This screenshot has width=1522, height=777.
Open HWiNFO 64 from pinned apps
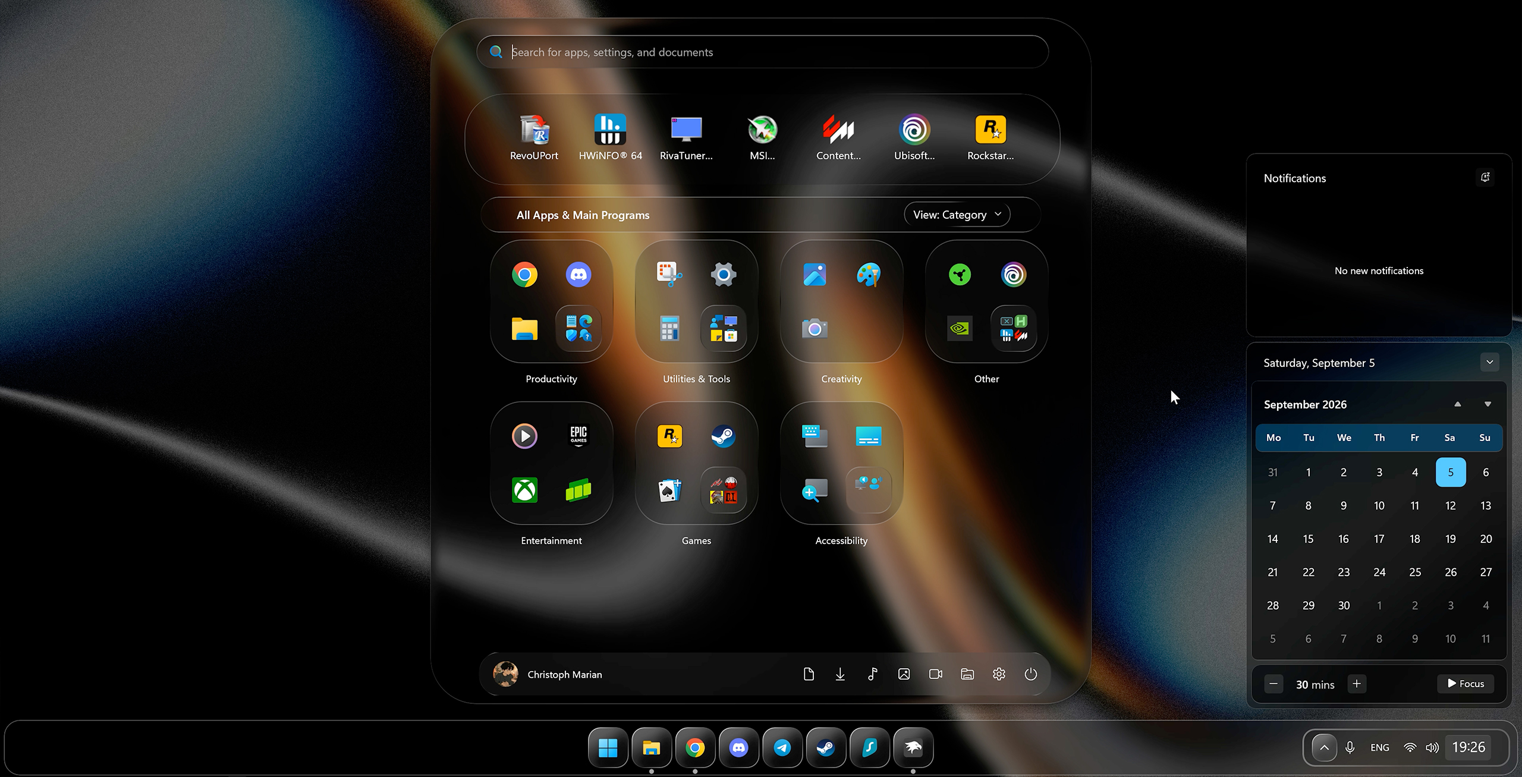pyautogui.click(x=610, y=137)
